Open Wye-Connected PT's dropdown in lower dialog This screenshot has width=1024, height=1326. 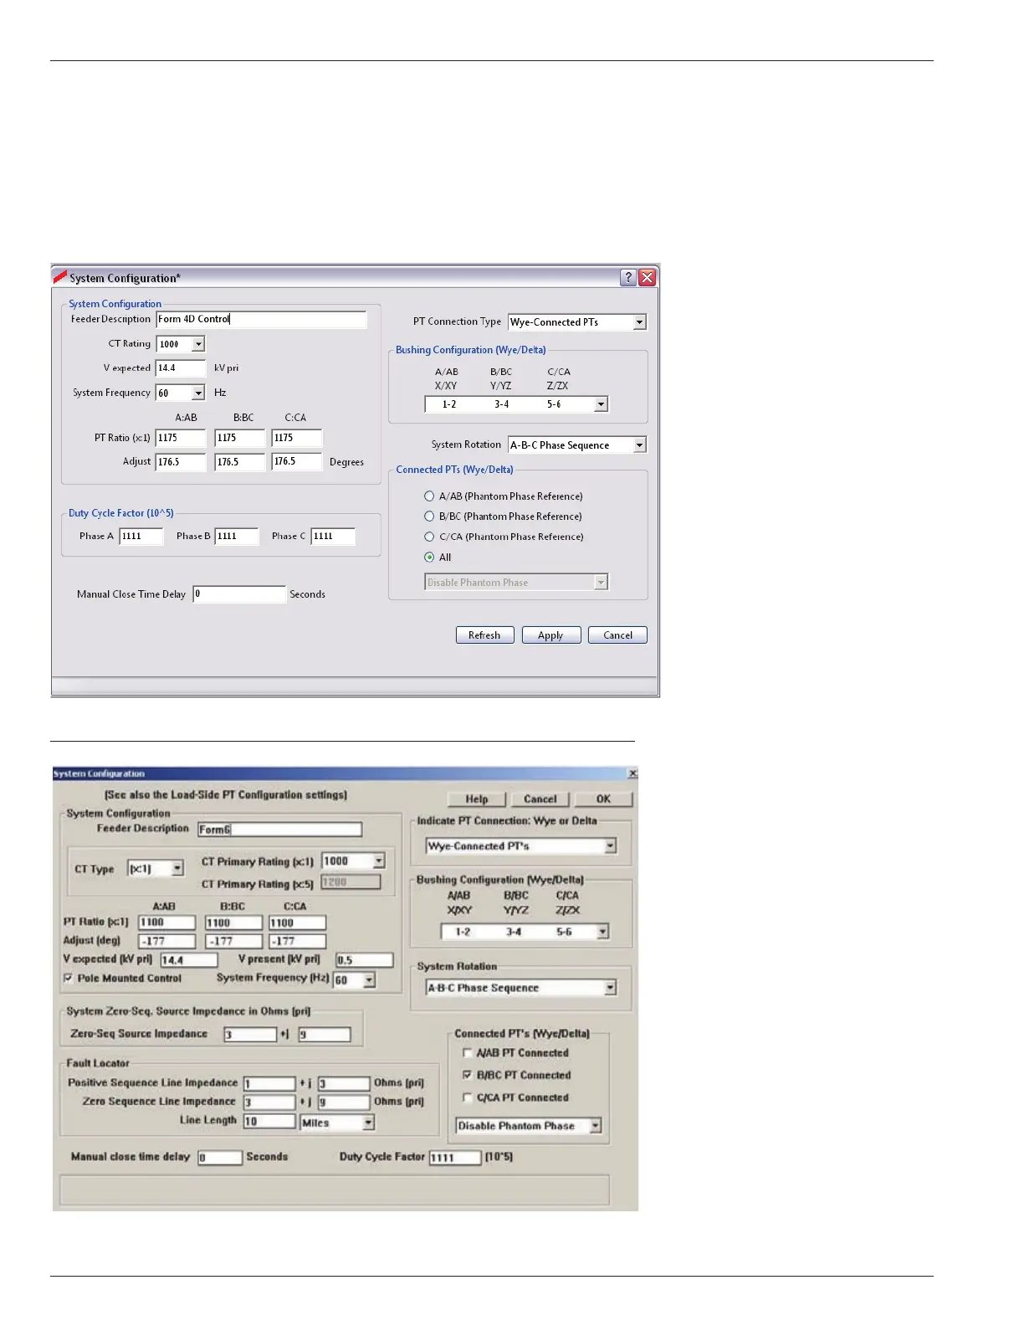coord(610,846)
